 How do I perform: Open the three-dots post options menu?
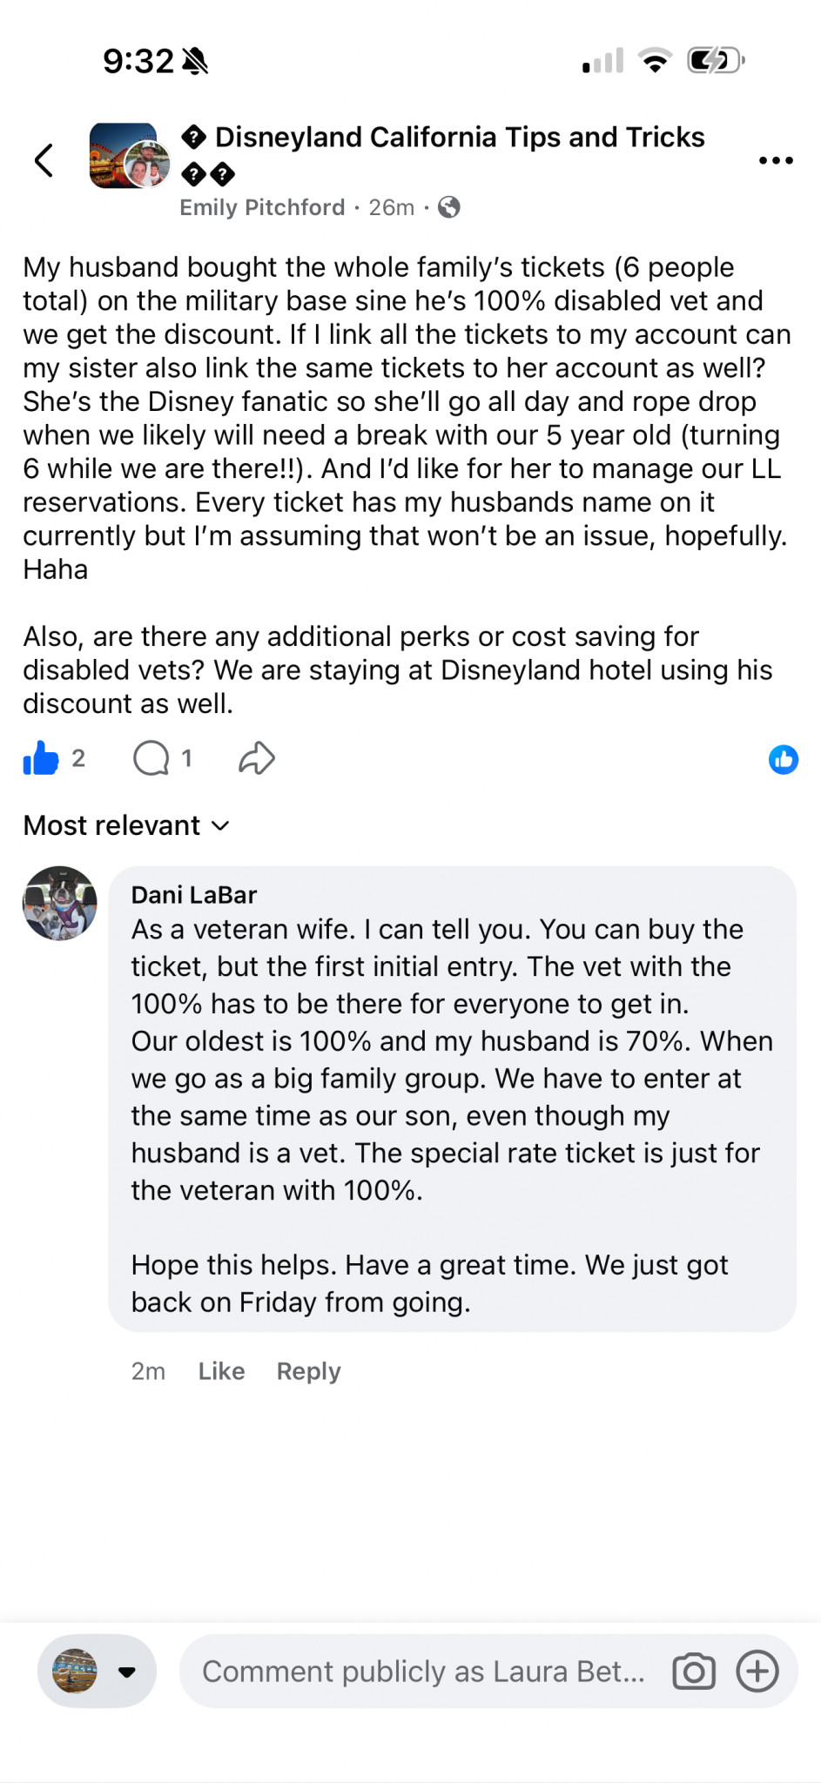(776, 160)
